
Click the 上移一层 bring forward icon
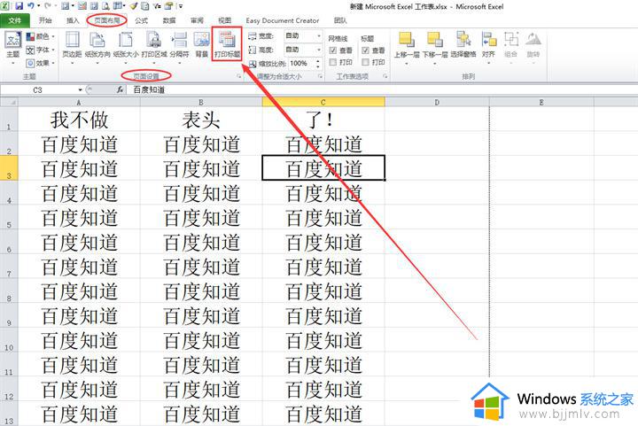407,40
